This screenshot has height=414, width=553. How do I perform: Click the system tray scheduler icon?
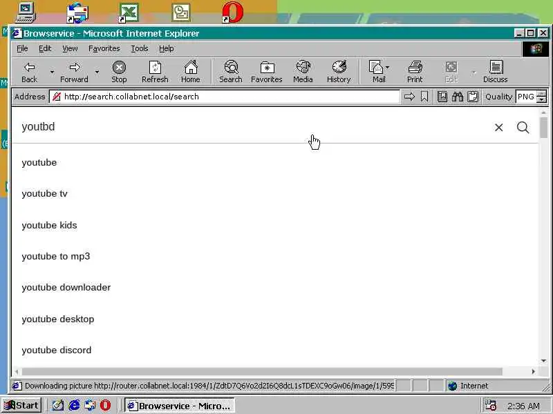[x=491, y=406]
